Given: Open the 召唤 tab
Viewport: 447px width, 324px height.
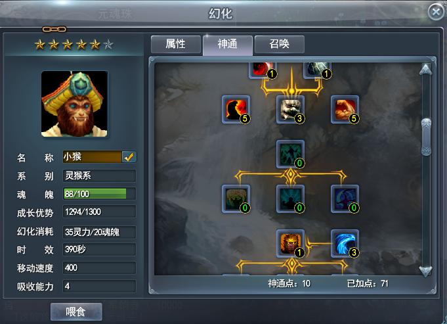Looking at the screenshot, I should tap(280, 44).
